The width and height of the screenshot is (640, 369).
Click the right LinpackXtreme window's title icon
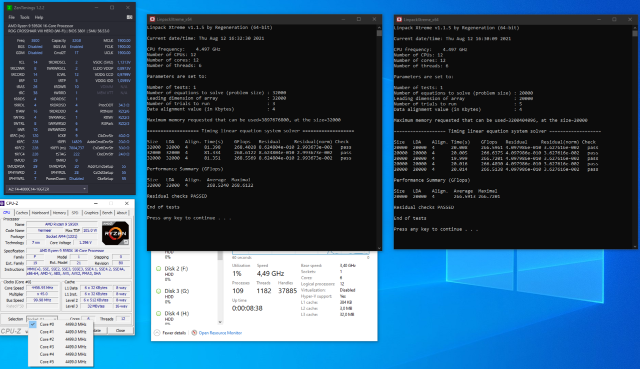tap(399, 19)
